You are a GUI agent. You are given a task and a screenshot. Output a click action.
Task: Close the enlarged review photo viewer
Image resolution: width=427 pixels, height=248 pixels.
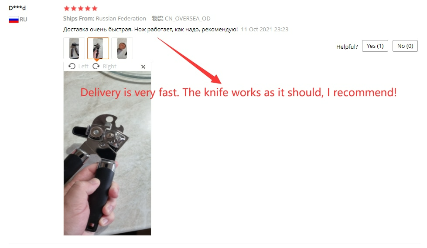[x=143, y=67]
